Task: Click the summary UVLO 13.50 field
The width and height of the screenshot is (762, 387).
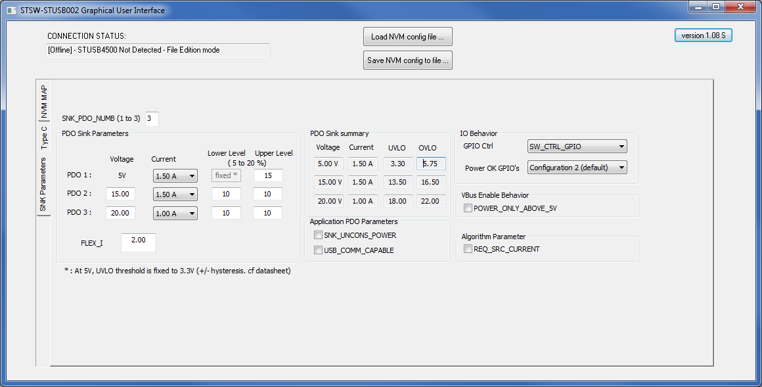Action: [x=398, y=182]
